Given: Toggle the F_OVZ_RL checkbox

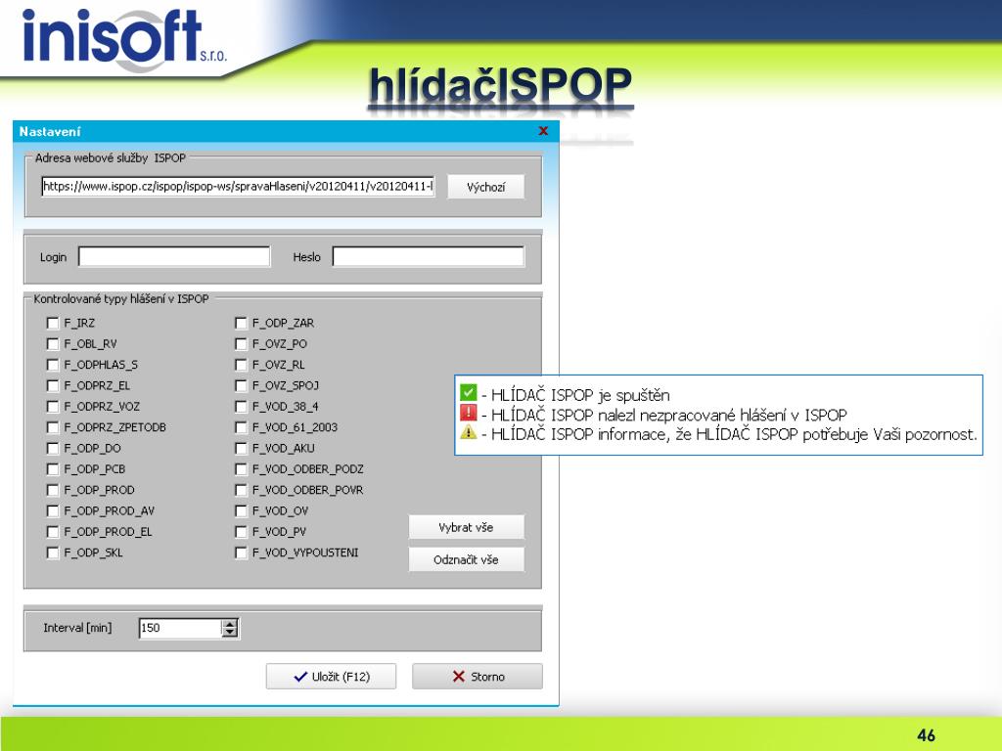Looking at the screenshot, I should 241,365.
